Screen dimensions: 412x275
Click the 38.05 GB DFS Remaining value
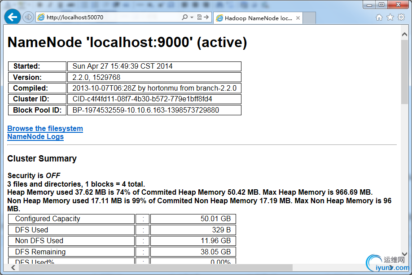[193, 252]
